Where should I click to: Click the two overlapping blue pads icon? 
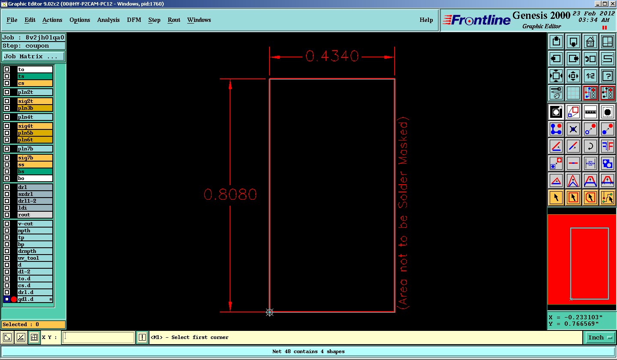click(x=608, y=163)
